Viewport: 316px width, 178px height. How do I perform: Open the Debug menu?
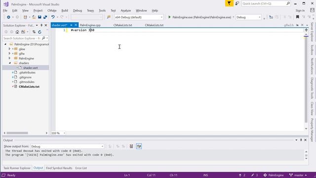point(78,10)
